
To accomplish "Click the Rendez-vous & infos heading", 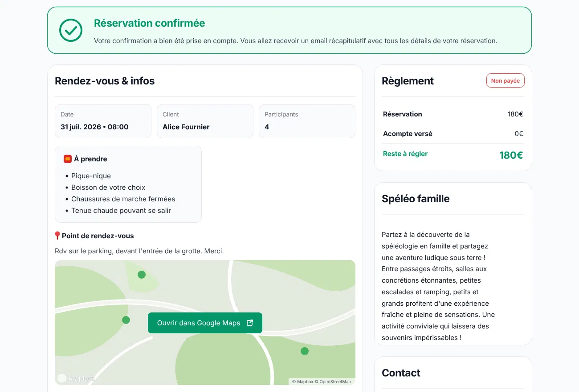I will coord(105,81).
